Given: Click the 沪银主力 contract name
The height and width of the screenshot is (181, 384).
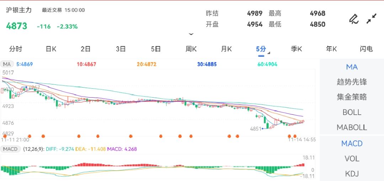Looking at the screenshot, I should tap(19, 10).
